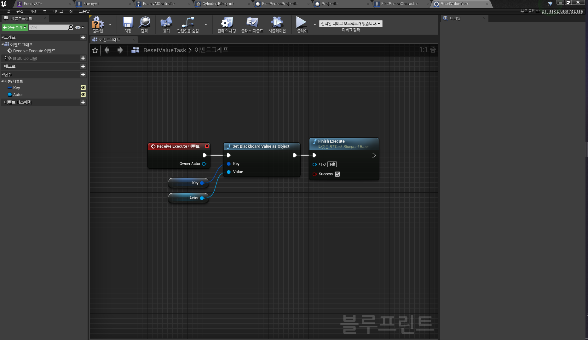
Task: Navigate back in graph history
Action: click(x=107, y=50)
